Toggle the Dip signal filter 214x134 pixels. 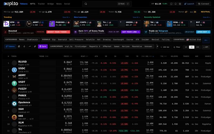[x=54, y=40]
